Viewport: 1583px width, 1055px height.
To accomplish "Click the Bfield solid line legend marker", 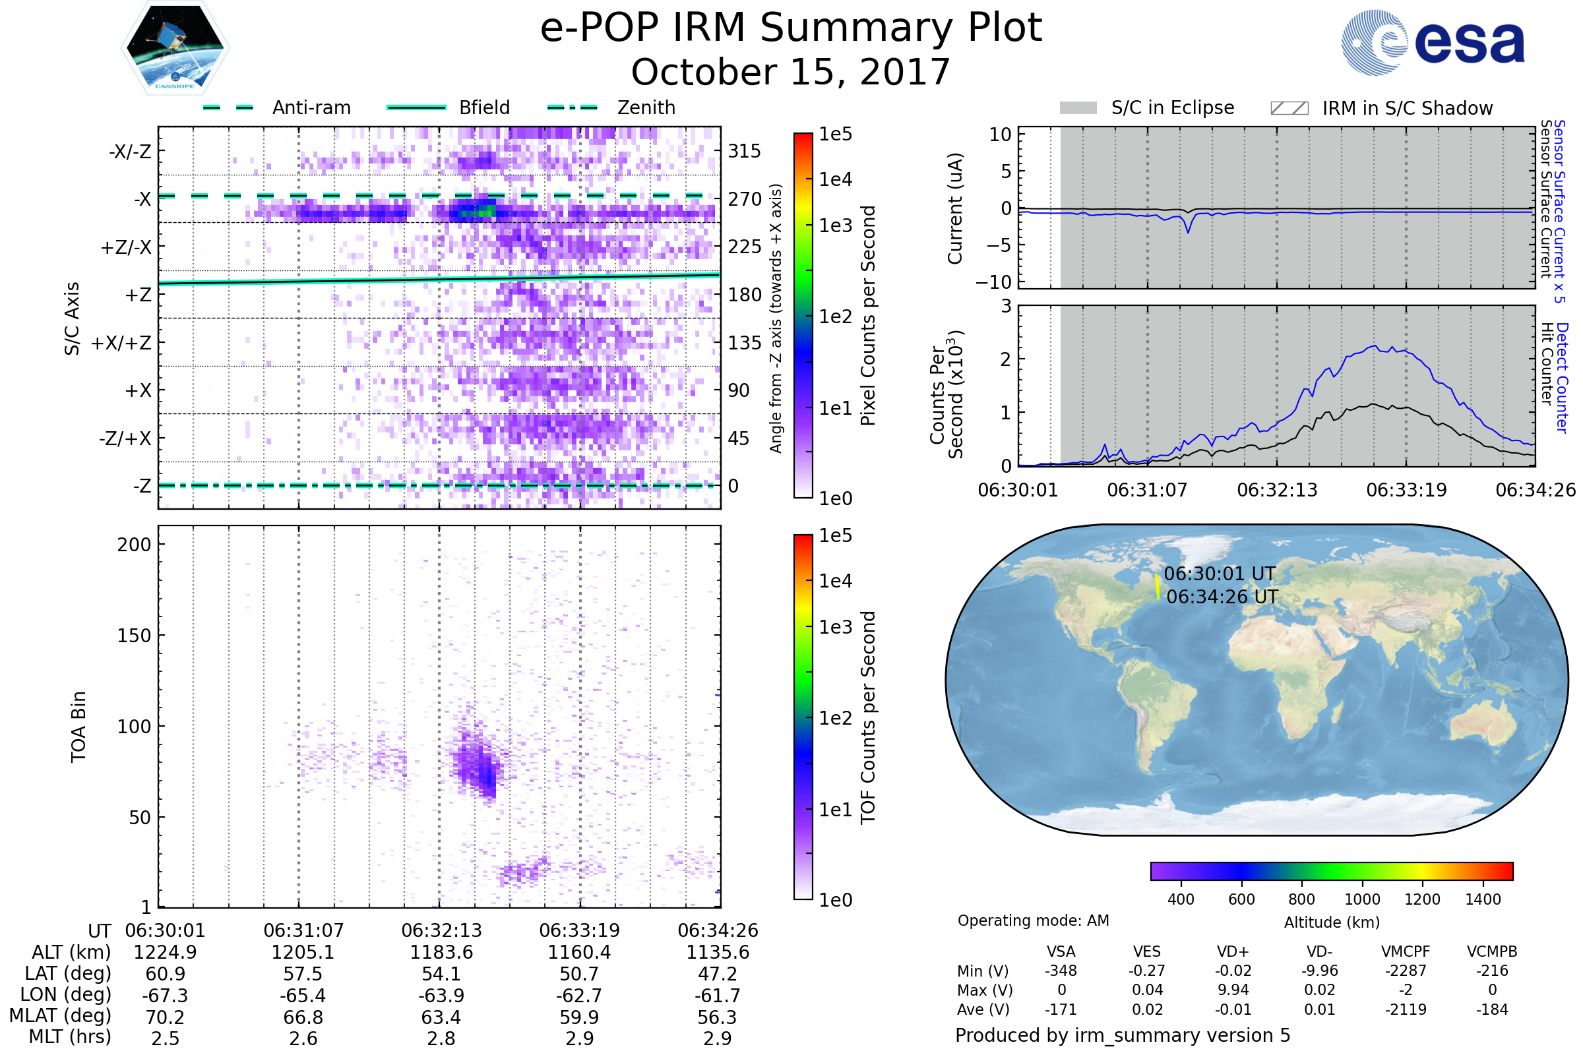I will (x=416, y=107).
